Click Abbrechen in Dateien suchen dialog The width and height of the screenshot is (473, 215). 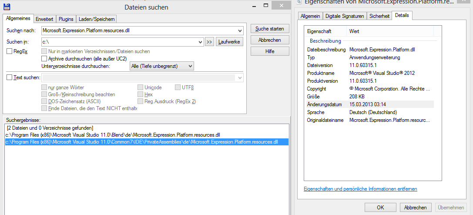270,40
